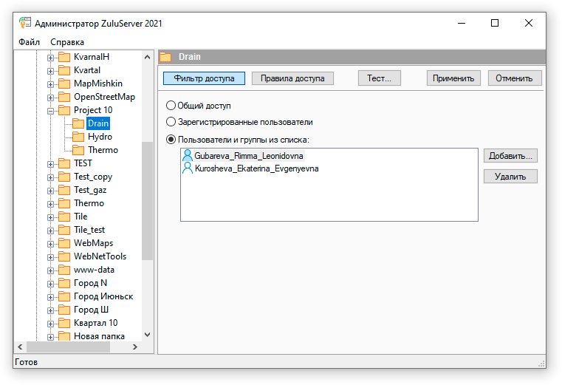
Task: Click the Удалить button
Action: [x=510, y=176]
